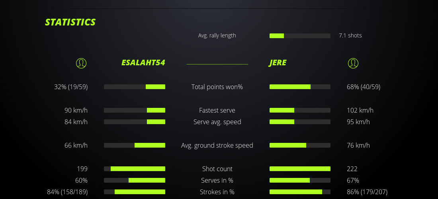Click the average rally length bar
Viewport: 438px width, 199px height.
point(300,36)
